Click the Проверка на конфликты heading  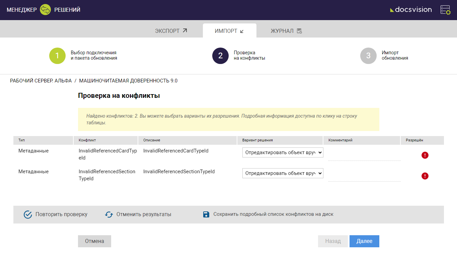tap(119, 95)
